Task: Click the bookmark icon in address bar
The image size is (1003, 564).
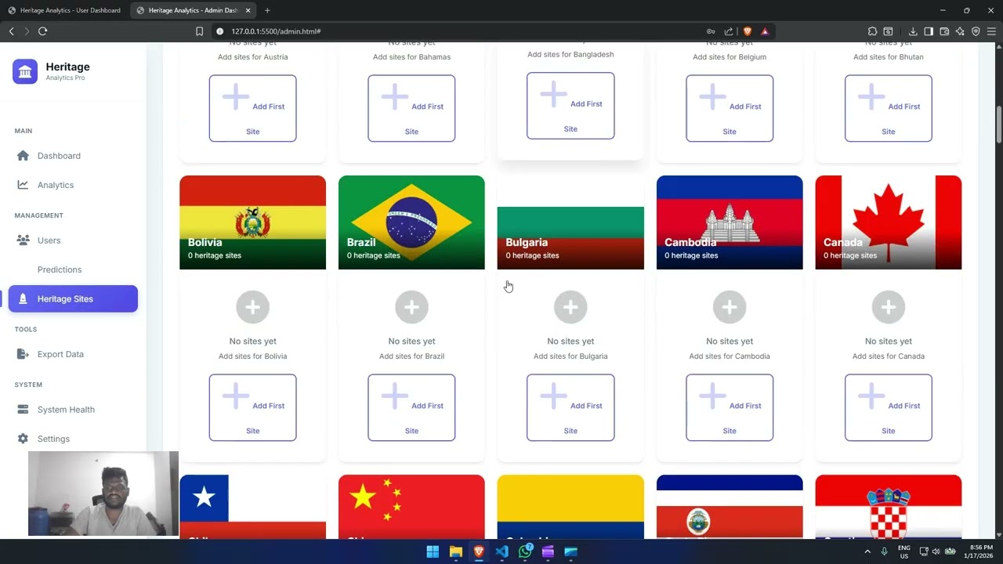Action: 199,31
